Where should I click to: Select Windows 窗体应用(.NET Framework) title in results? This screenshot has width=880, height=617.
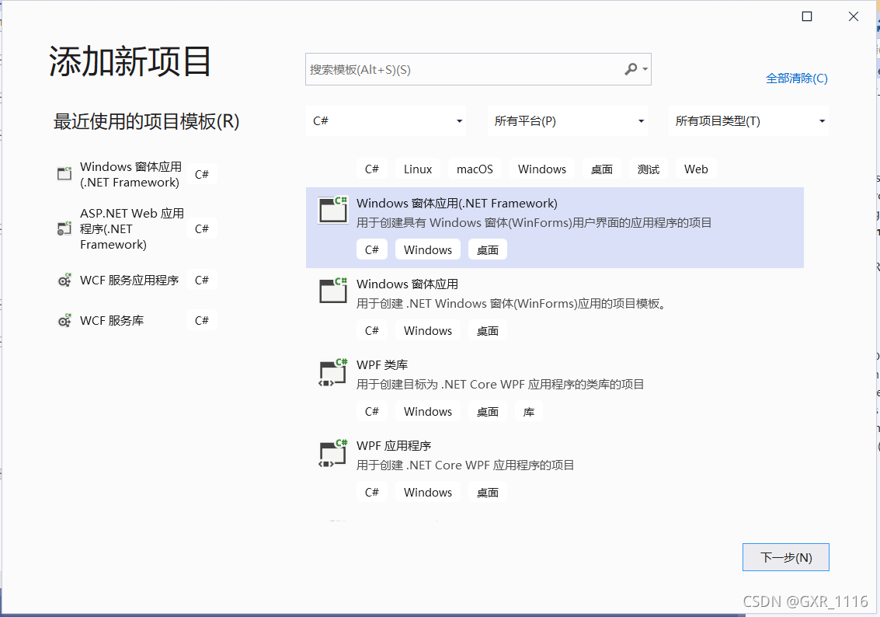pos(457,204)
